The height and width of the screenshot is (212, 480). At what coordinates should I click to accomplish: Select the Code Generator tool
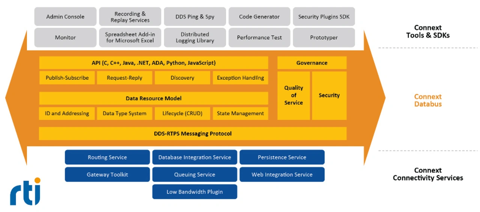(x=259, y=16)
